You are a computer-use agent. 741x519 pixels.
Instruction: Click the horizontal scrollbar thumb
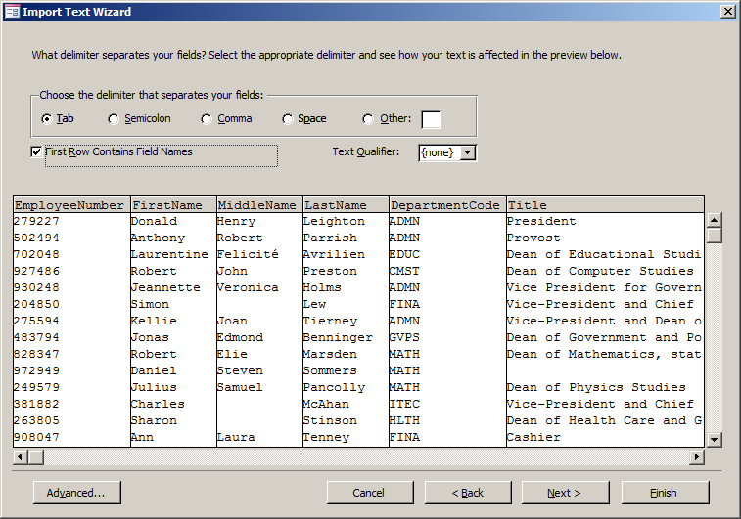pyautogui.click(x=36, y=456)
